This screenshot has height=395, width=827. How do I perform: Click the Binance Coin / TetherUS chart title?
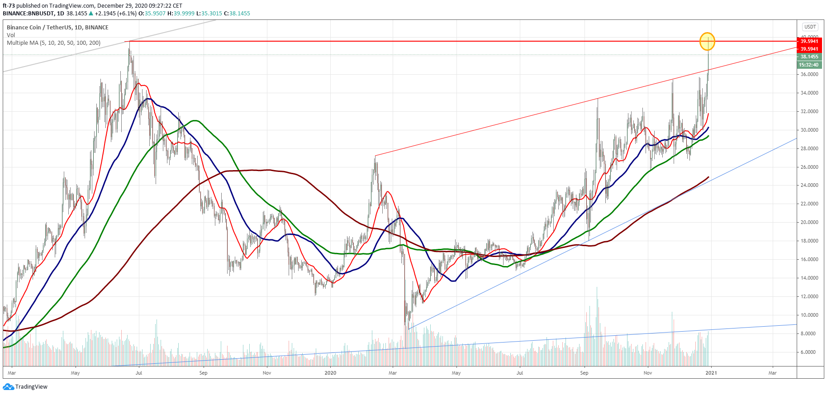coord(57,28)
